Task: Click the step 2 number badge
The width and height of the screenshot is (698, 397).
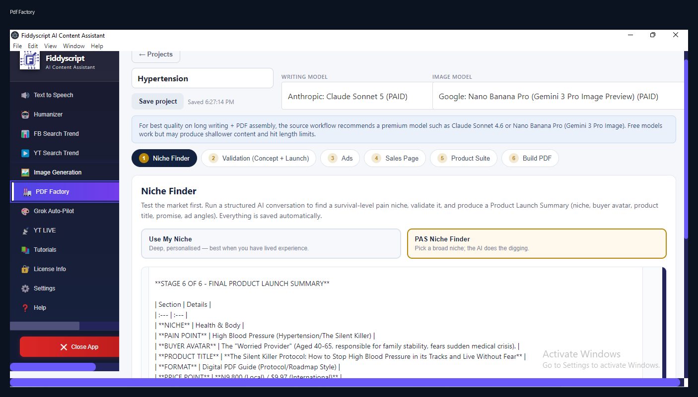Action: click(x=213, y=158)
